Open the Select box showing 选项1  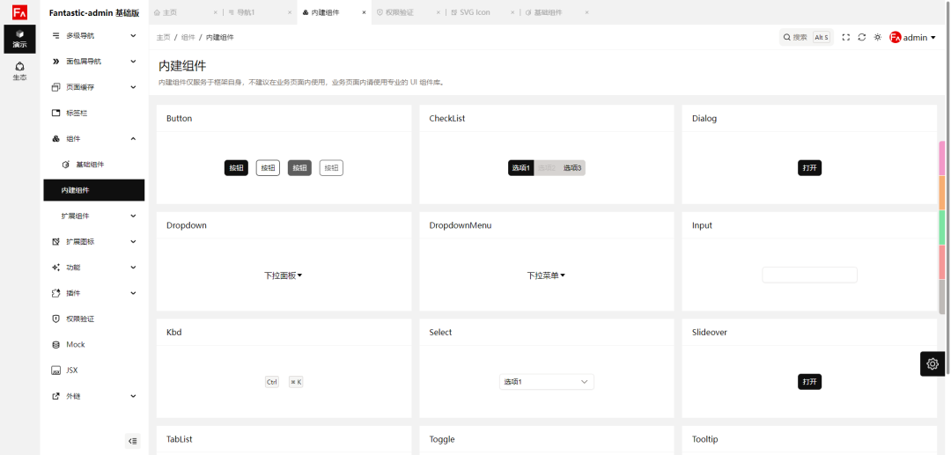point(546,382)
